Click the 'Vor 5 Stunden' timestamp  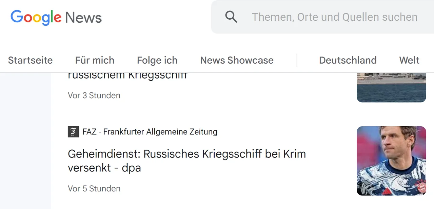pos(94,188)
